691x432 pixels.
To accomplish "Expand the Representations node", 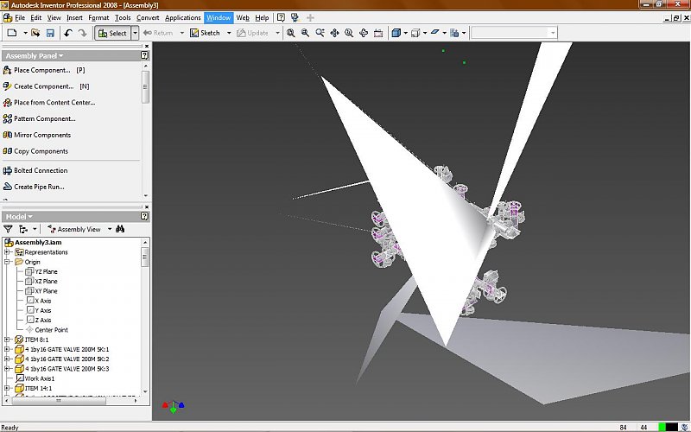I will click(x=7, y=252).
